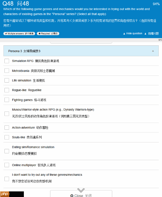Image resolution: width=162 pixels, height=197 pixels.
Task: Click the Life simulation label text
Action: coord(28,81)
